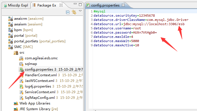Select Web App Libraries node

35,103
